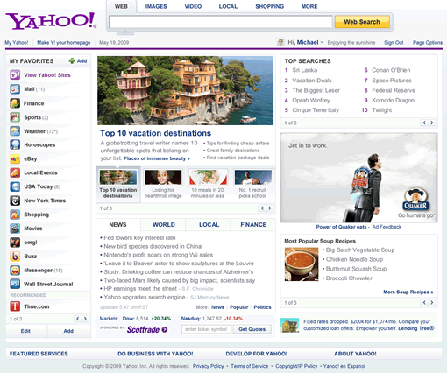Image resolution: width=447 pixels, height=373 pixels.
Task: Open Chicken Noodle Soup recipe link
Action: 354,259
